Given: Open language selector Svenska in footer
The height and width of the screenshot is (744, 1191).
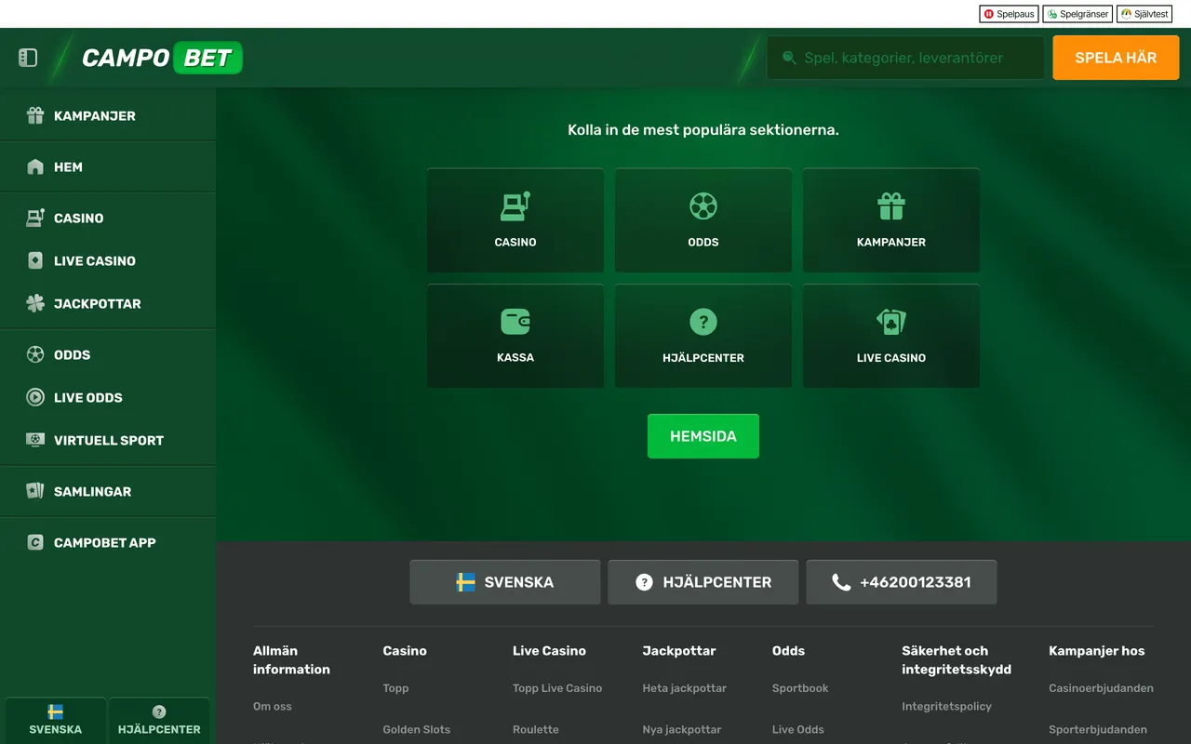Looking at the screenshot, I should tap(505, 582).
